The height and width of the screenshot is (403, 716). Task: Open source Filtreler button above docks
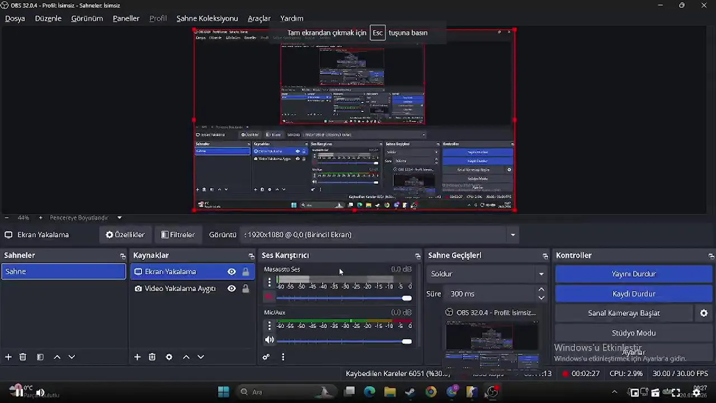(178, 235)
